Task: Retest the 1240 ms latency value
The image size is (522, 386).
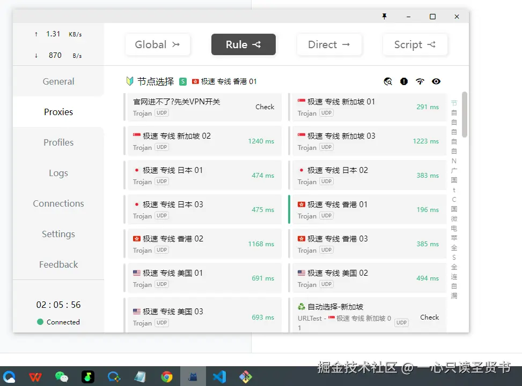Action: click(x=261, y=141)
